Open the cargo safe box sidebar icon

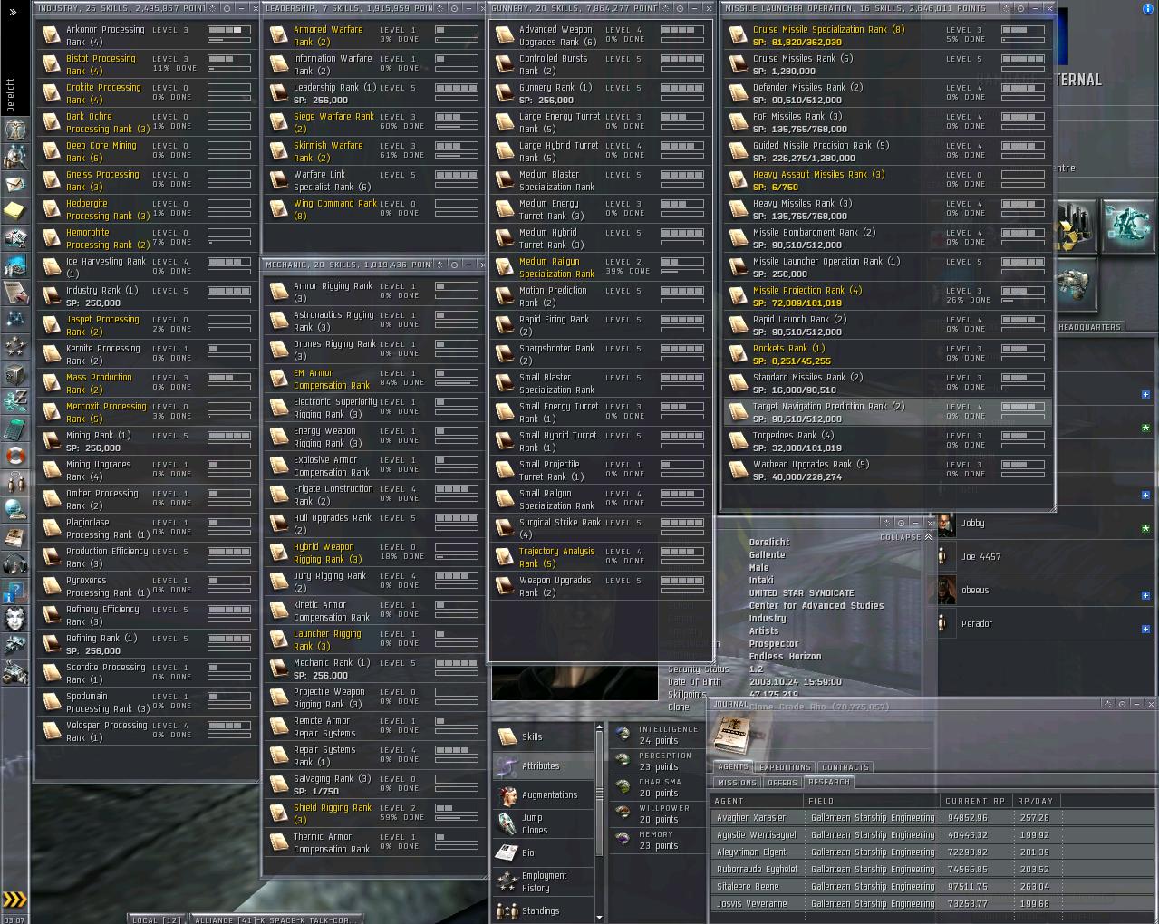point(14,374)
